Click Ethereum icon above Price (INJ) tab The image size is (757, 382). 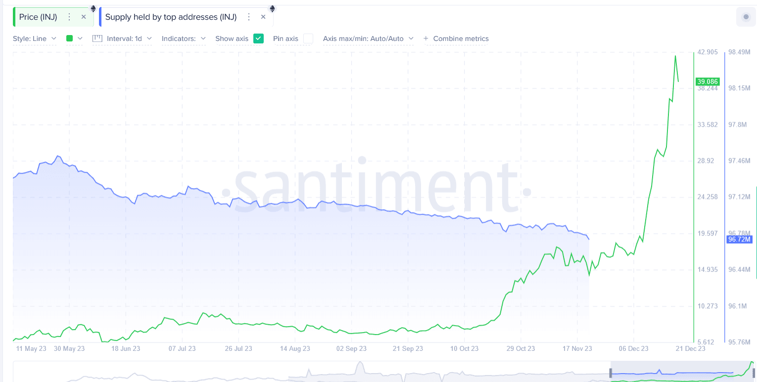93,8
